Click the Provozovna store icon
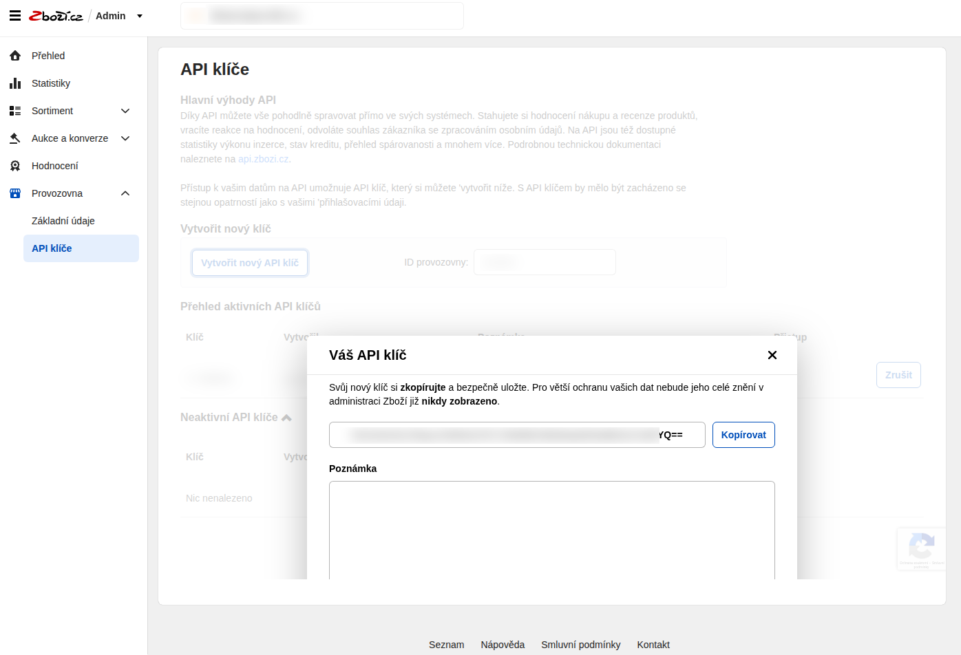Screen dimensions: 961x655 15,193
